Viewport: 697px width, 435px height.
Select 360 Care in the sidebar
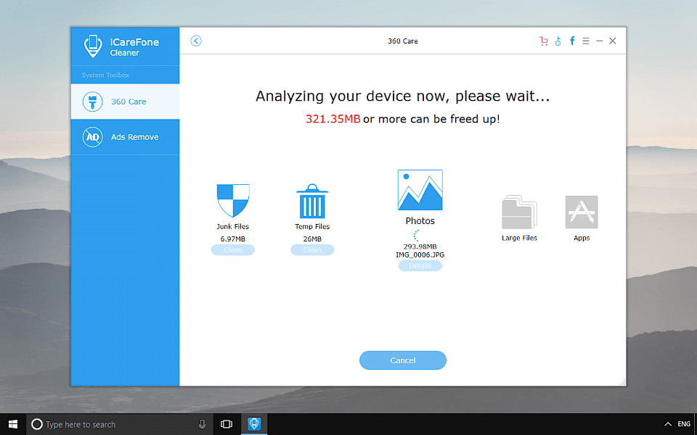pyautogui.click(x=125, y=101)
